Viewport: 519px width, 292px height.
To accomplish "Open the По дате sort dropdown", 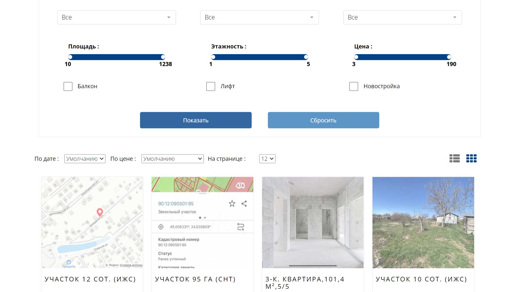I will click(x=85, y=159).
